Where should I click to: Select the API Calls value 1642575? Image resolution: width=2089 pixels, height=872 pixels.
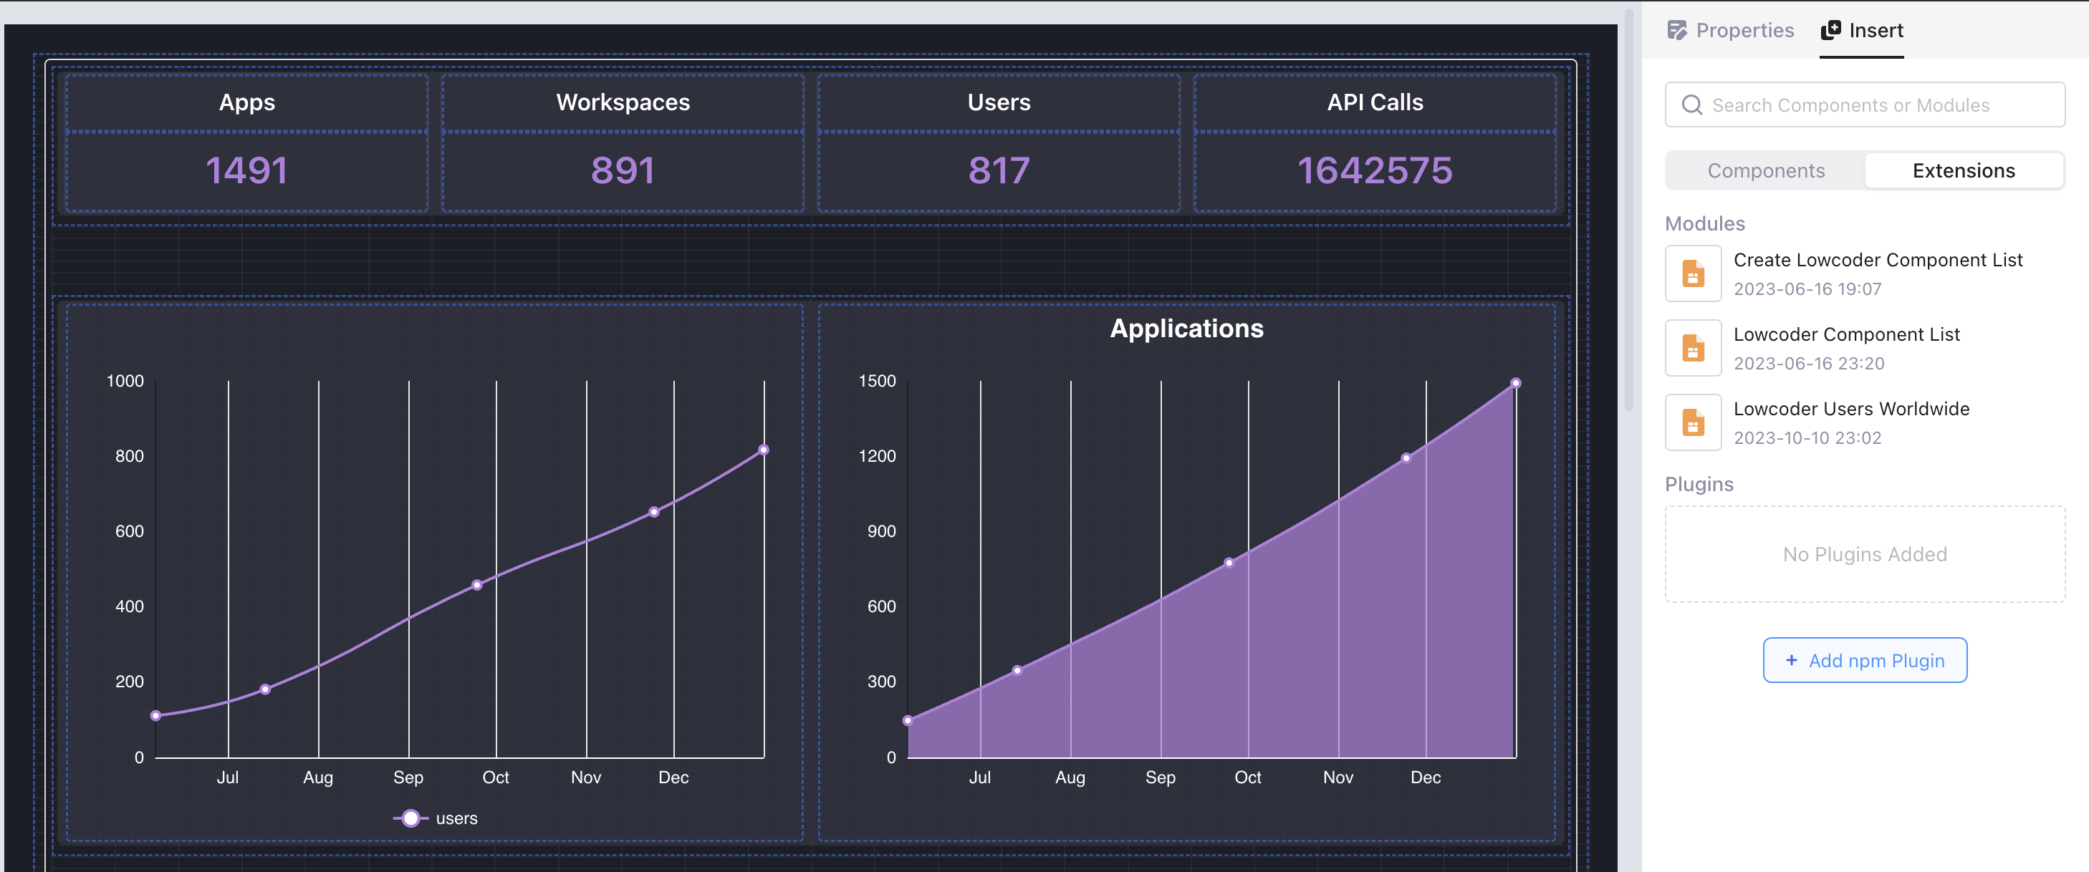[1375, 171]
